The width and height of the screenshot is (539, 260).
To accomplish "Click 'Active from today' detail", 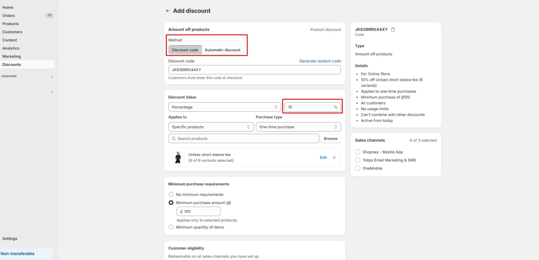I will point(377,120).
